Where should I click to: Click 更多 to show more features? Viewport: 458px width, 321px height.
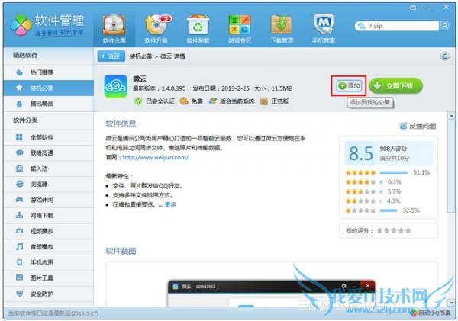coord(170,204)
